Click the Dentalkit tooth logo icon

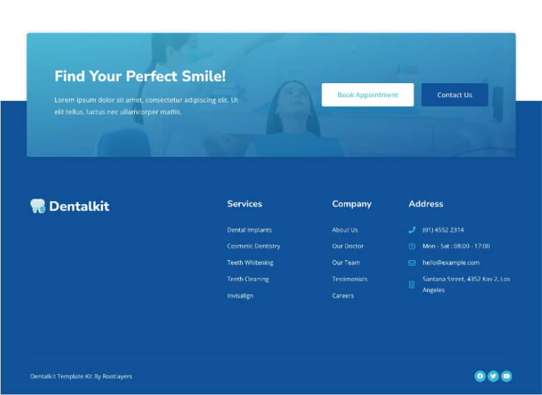pyautogui.click(x=38, y=206)
